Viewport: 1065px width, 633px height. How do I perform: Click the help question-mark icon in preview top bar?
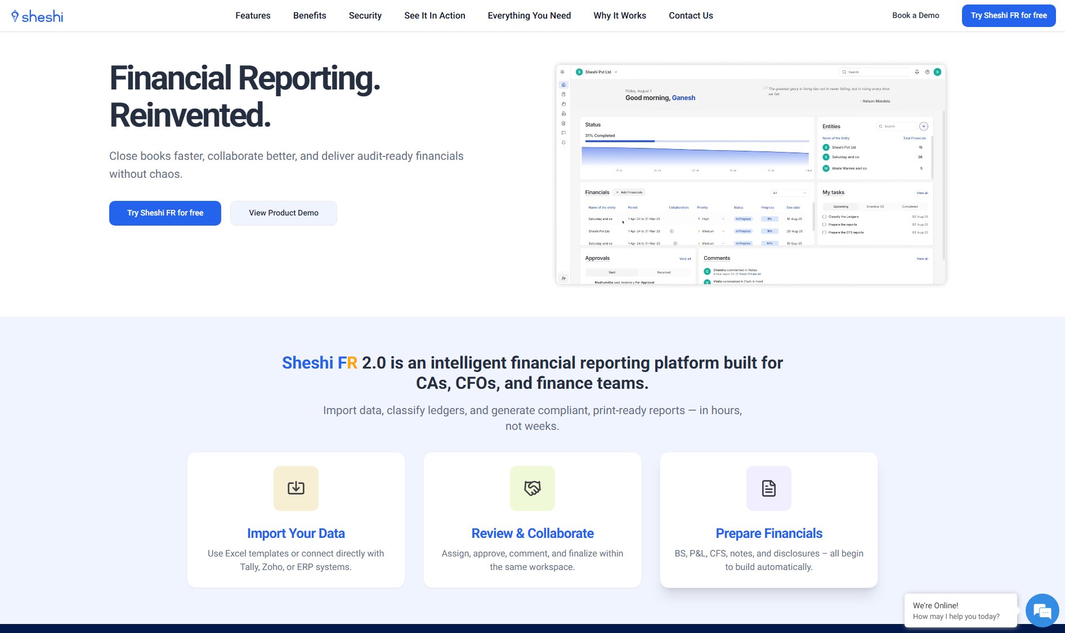coord(928,72)
